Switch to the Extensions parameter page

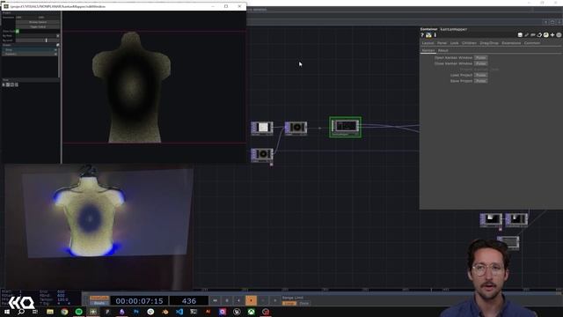tap(511, 43)
